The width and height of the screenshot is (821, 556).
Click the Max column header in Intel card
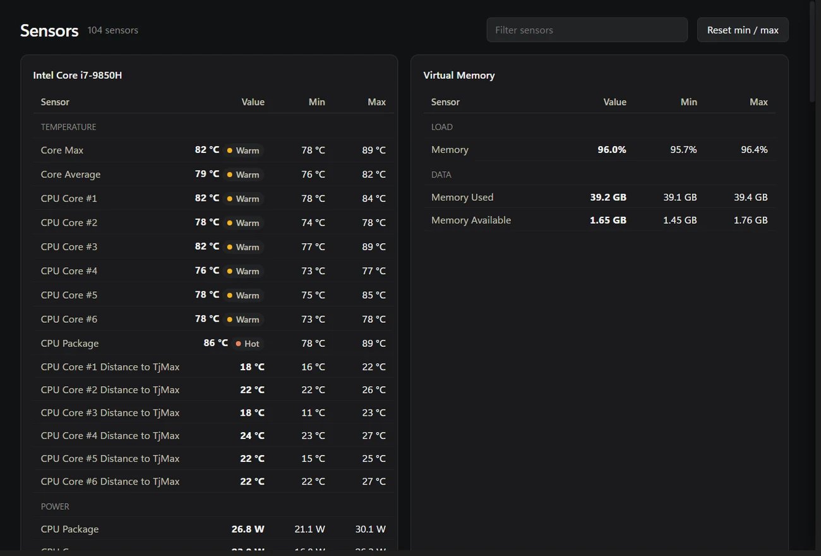click(x=376, y=102)
